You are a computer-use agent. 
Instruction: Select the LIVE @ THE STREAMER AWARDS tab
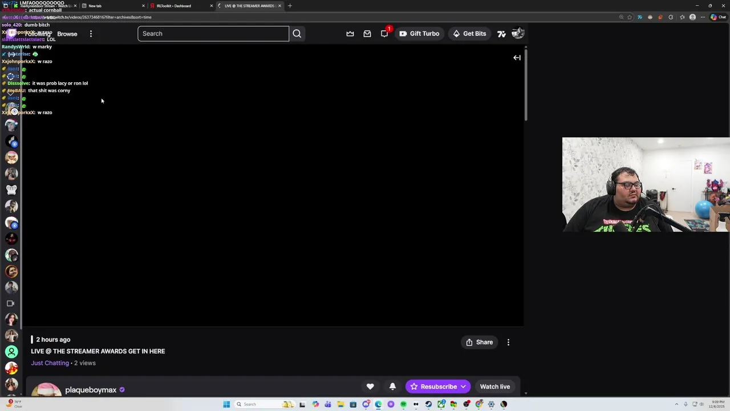click(x=249, y=6)
